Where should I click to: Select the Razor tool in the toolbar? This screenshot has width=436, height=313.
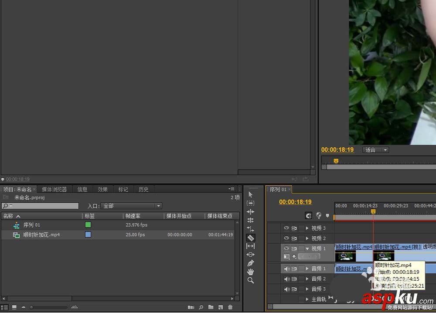coord(251,238)
